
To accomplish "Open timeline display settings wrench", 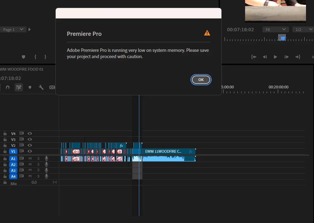I will 41,87.
